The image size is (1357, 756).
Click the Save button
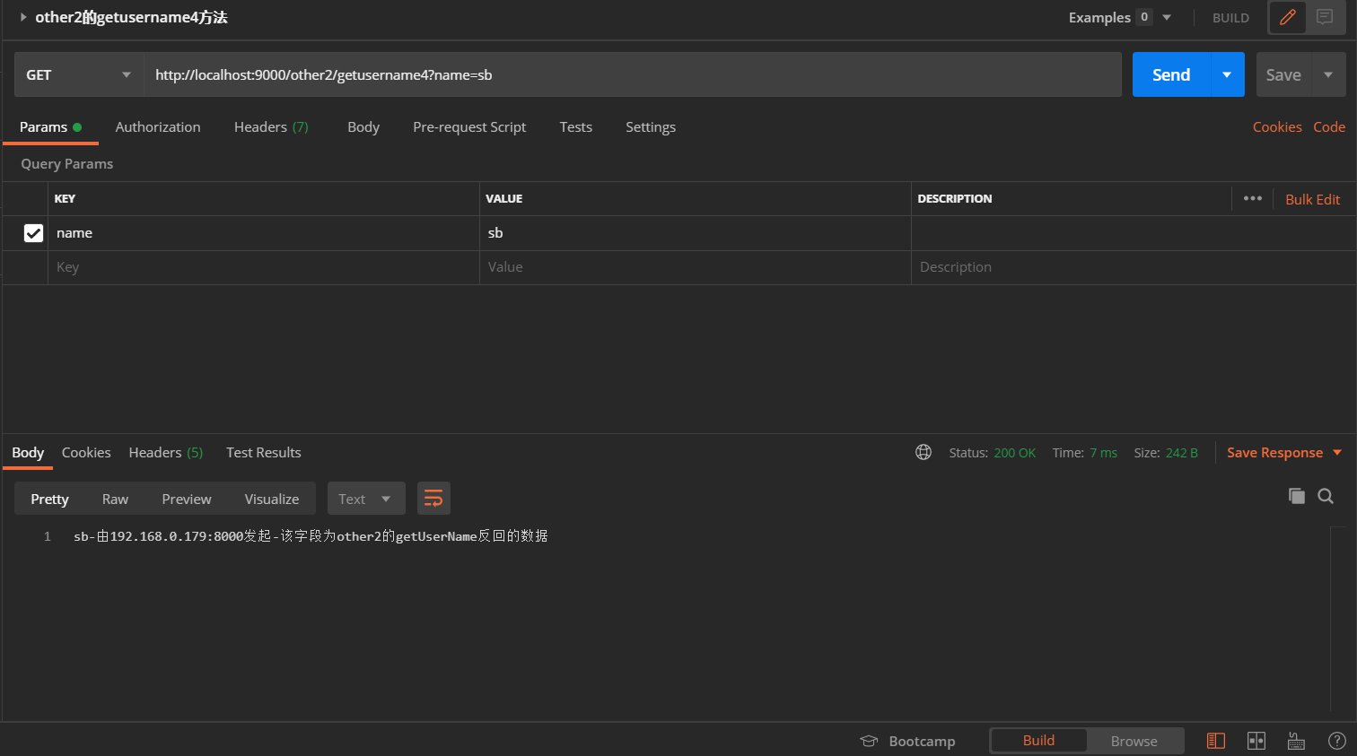tap(1283, 74)
